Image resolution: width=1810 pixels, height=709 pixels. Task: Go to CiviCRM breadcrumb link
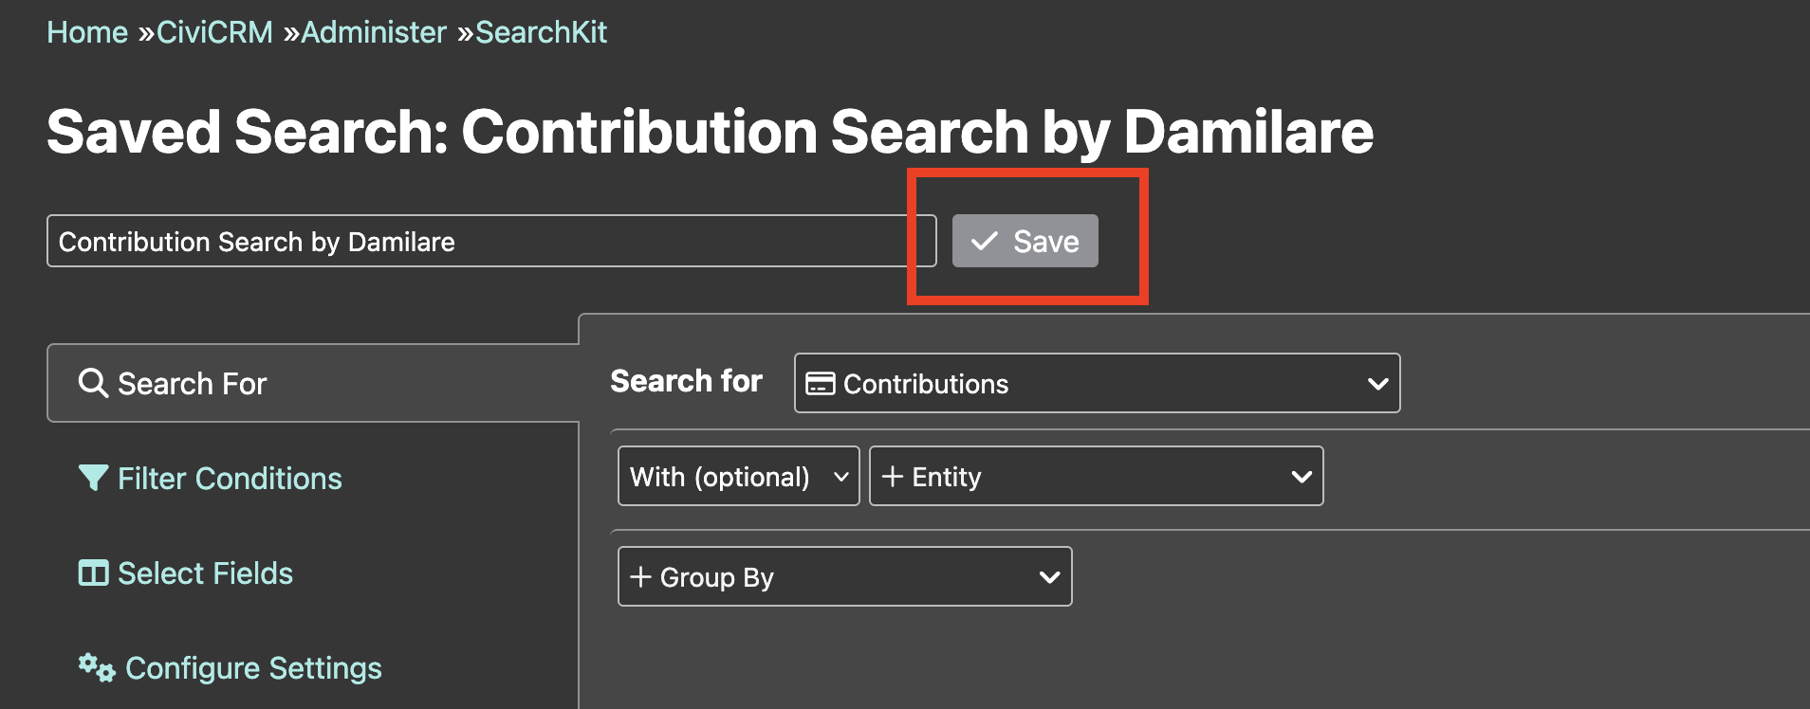click(214, 32)
